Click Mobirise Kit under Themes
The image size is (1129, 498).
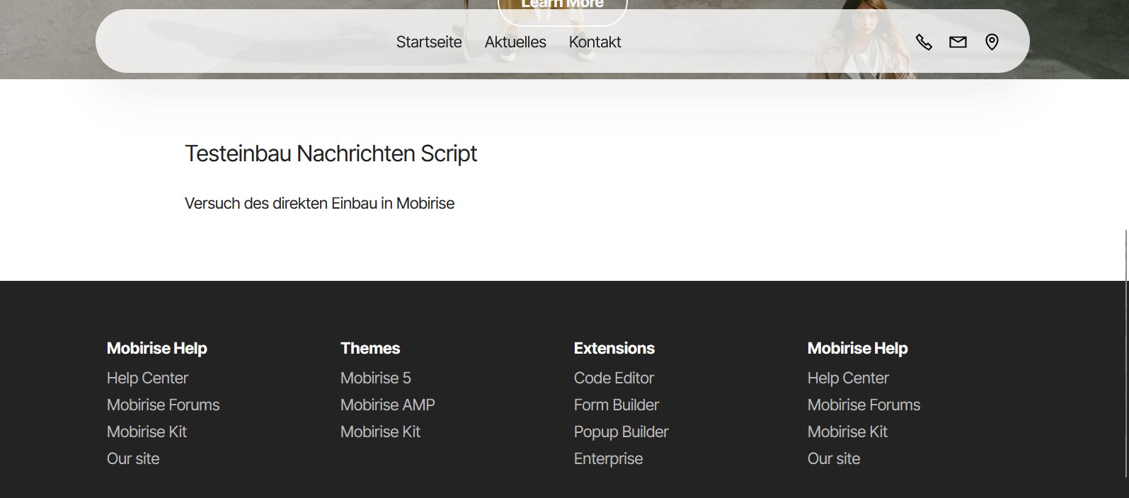(380, 432)
